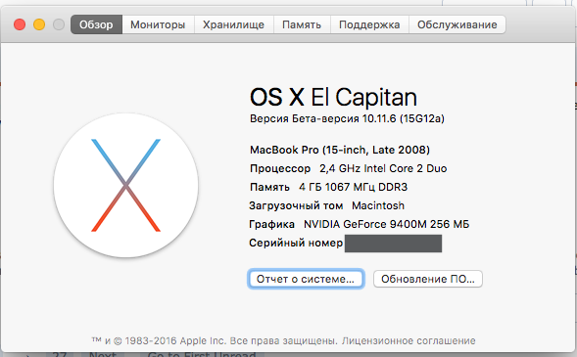Minimize window with the yellow button
This screenshot has width=577, height=357.
(x=39, y=24)
